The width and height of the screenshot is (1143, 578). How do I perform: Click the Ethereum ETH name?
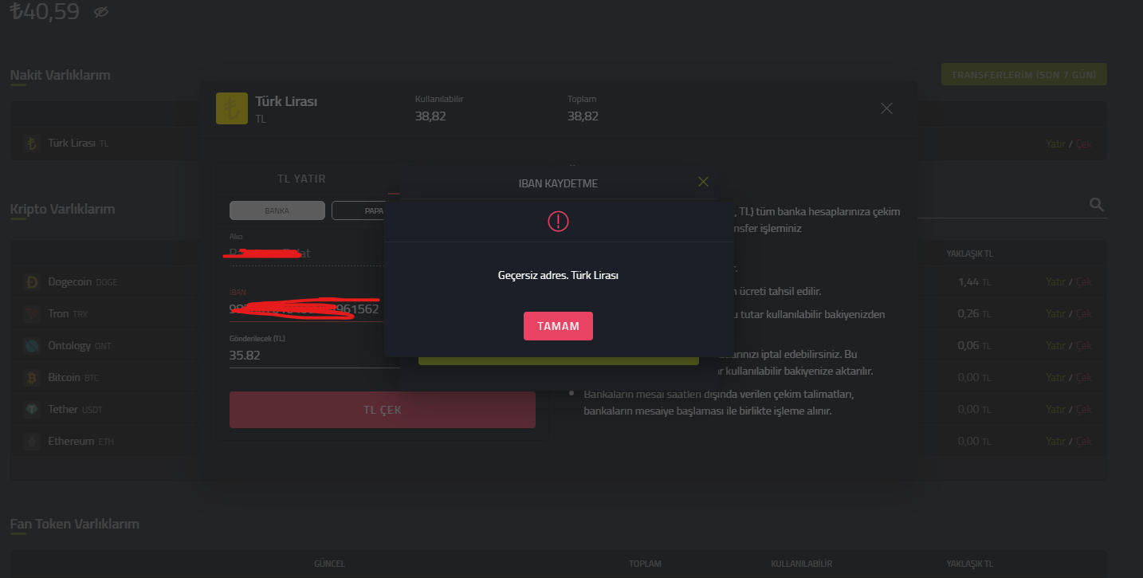[81, 441]
